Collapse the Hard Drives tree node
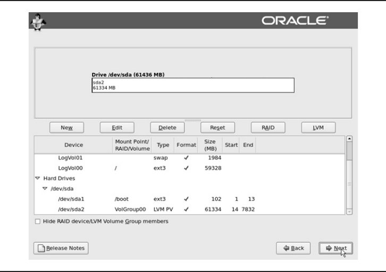This screenshot has height=272, width=386. coord(38,178)
